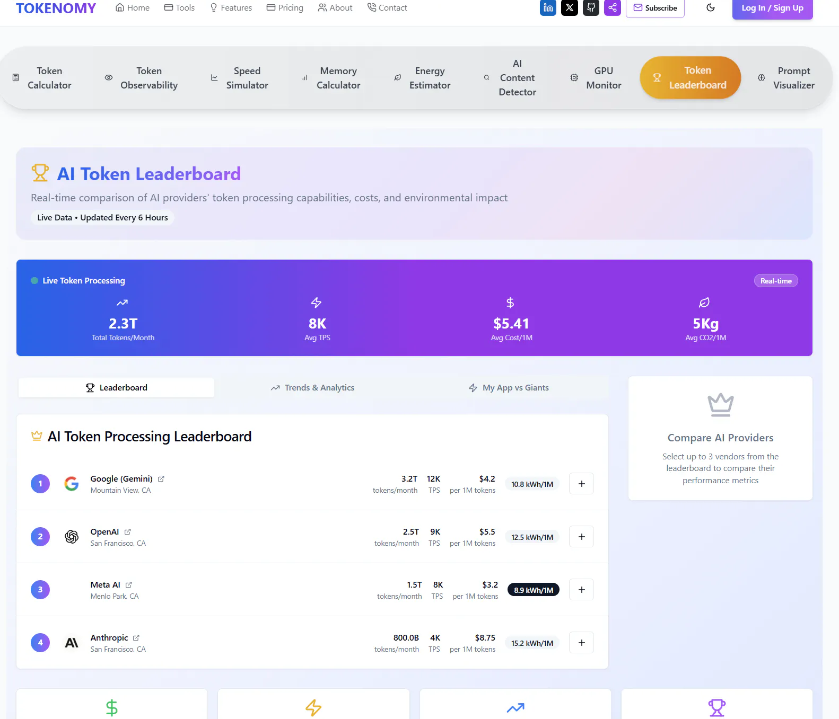Select the Token Observability tool tab

tap(142, 78)
